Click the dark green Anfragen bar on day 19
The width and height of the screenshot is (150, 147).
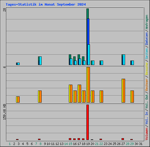(88, 14)
